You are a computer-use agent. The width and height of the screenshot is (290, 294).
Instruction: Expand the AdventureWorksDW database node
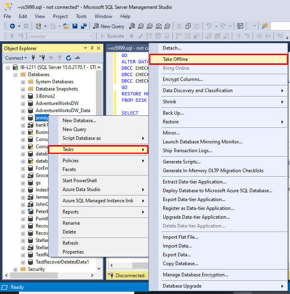23,104
